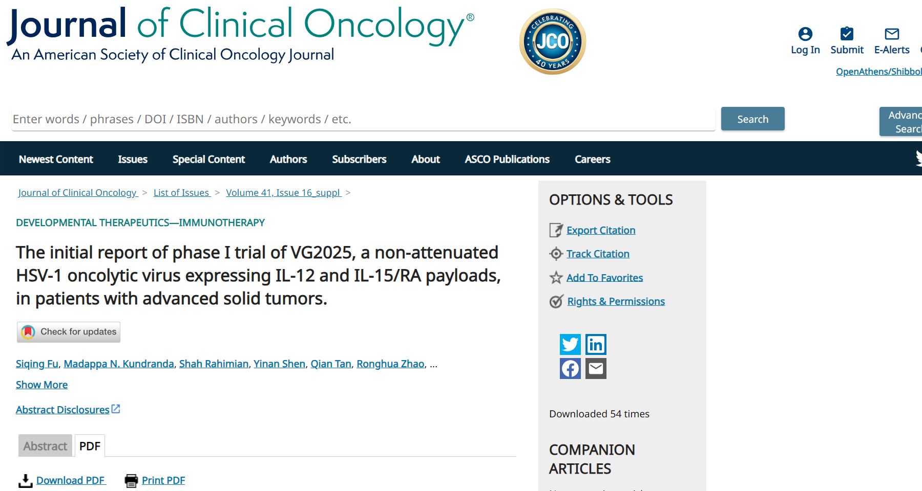The width and height of the screenshot is (922, 491).
Task: Click the E-Alerts envelope icon
Action: [x=892, y=34]
